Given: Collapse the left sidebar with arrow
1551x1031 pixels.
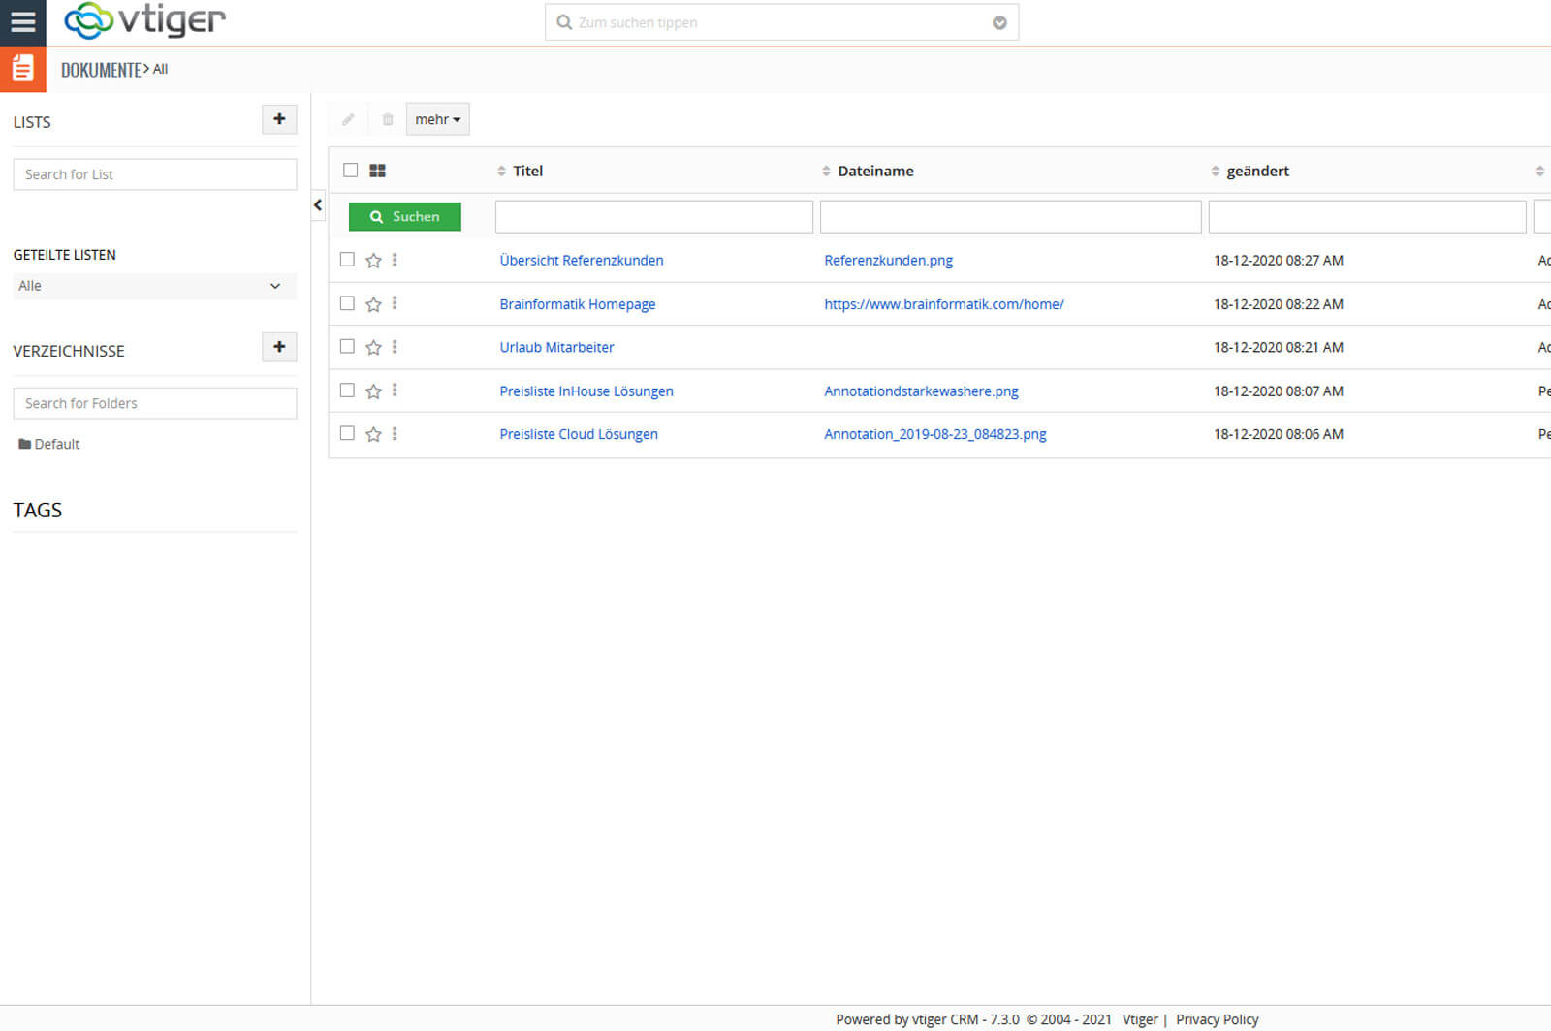Looking at the screenshot, I should coord(318,205).
